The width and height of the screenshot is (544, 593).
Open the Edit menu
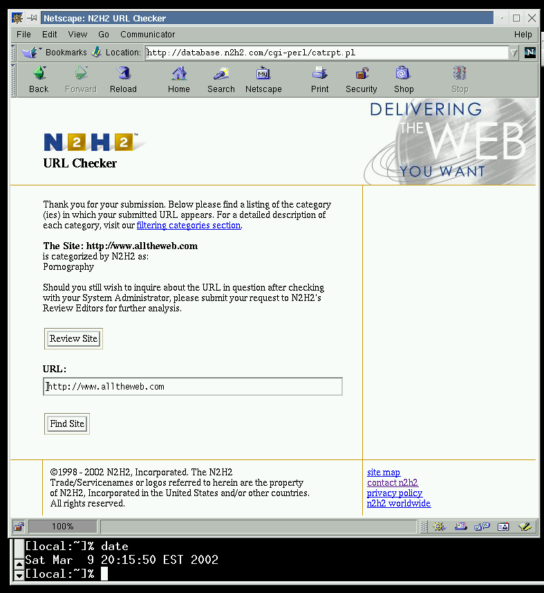point(50,35)
